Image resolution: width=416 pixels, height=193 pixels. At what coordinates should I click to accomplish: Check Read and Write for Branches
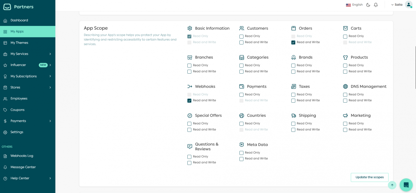point(189,71)
